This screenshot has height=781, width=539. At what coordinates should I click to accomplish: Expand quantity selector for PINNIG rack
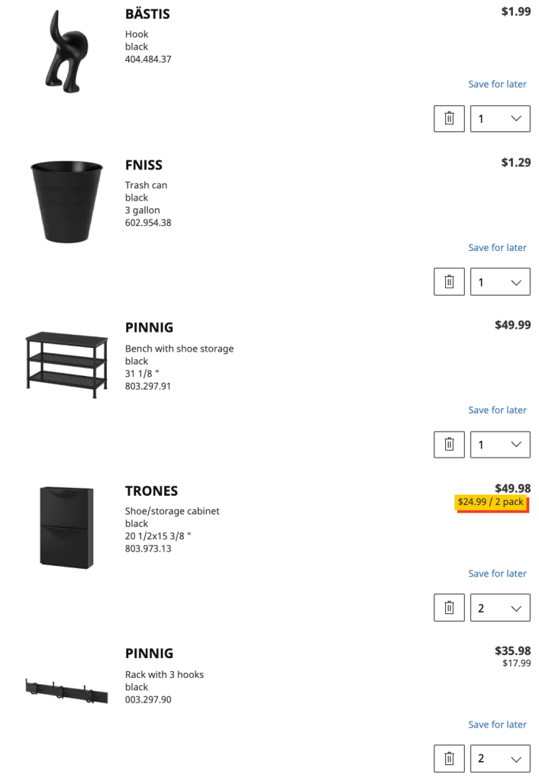coord(500,758)
